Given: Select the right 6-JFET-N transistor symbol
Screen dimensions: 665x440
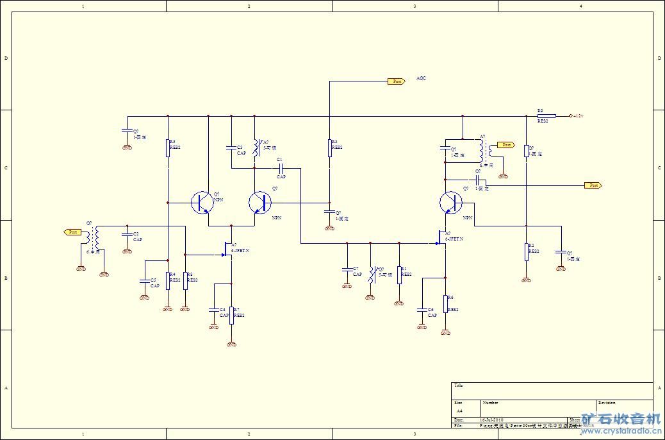Looking at the screenshot, I should point(442,238).
